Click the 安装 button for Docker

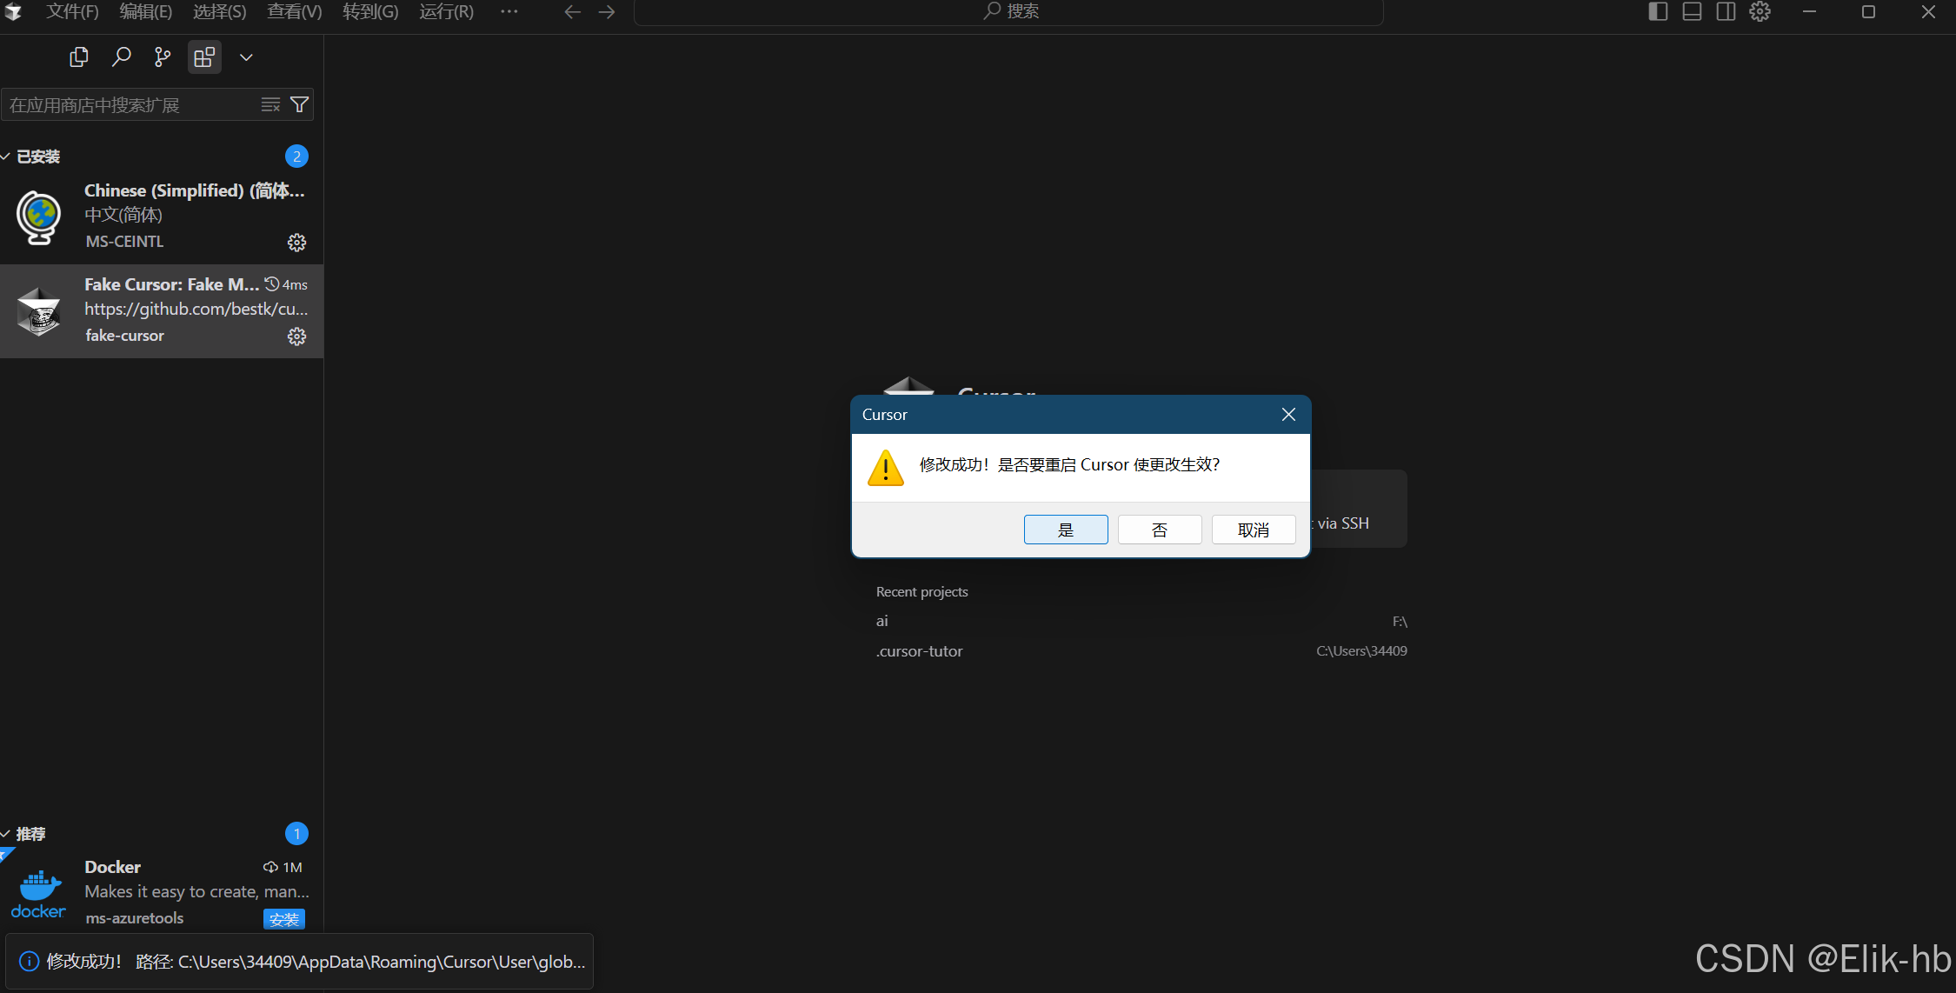pyautogui.click(x=283, y=919)
